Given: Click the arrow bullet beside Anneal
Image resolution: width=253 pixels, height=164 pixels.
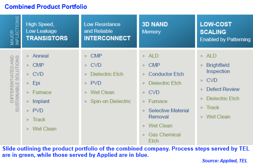Looking at the screenshot, I should click(x=28, y=56).
